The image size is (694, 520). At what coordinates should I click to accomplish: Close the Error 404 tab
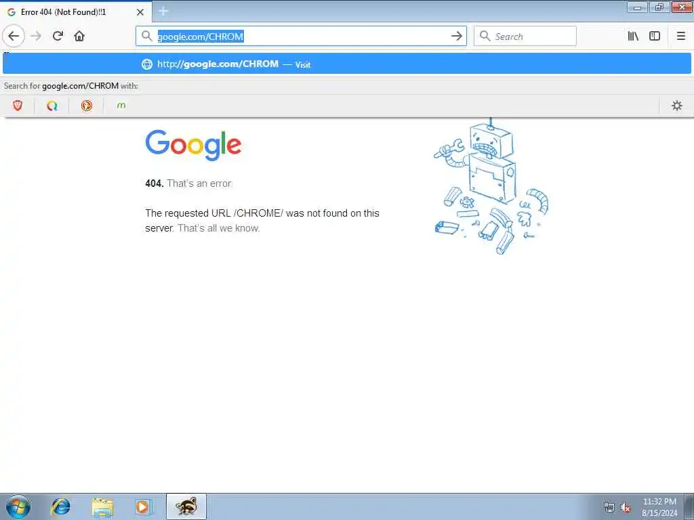tap(140, 12)
